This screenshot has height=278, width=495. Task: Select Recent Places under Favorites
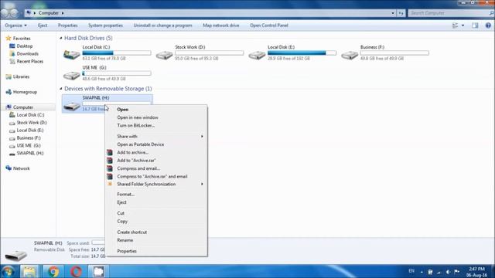coord(30,62)
